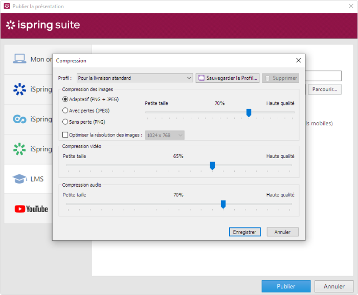The height and width of the screenshot is (295, 358).
Task: Select Avec pertes (JPEG) option
Action: (x=86, y=110)
